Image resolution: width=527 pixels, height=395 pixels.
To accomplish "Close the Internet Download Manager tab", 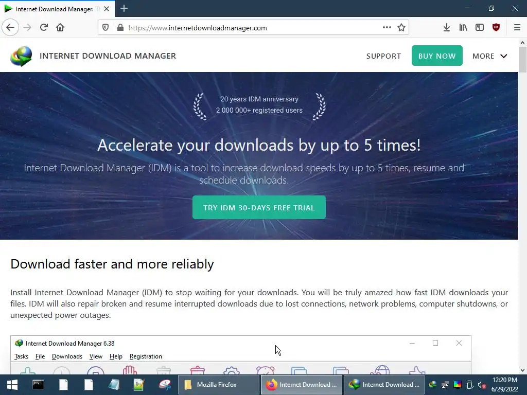I will (107, 9).
